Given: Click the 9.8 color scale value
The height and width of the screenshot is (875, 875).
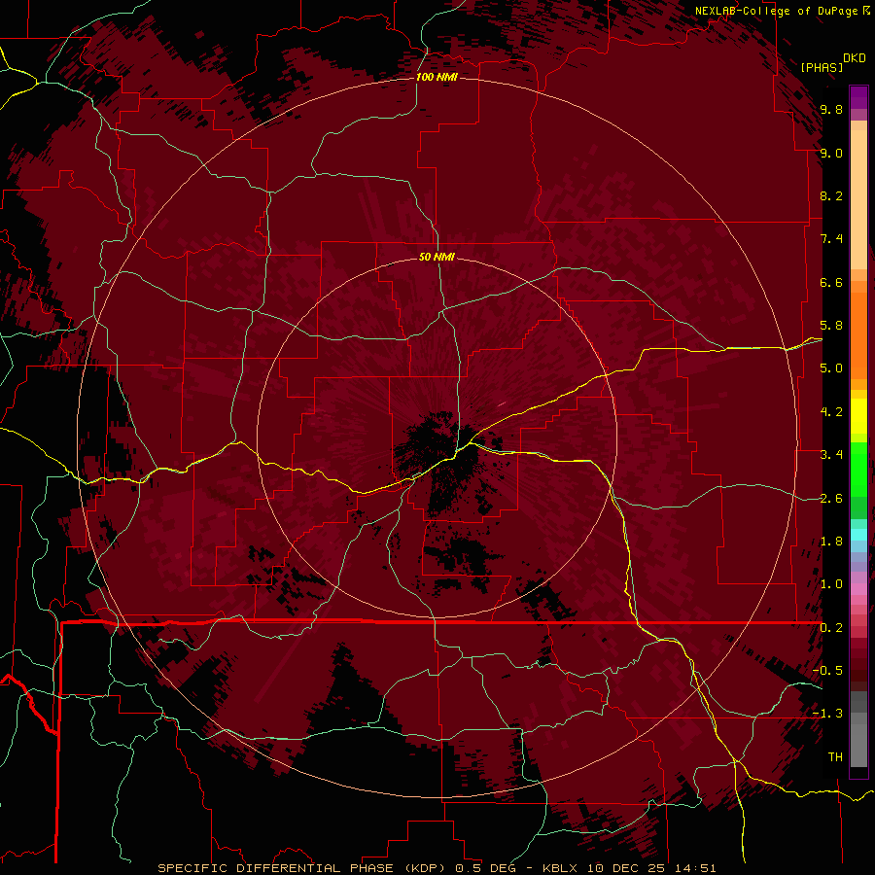Looking at the screenshot, I should (831, 109).
